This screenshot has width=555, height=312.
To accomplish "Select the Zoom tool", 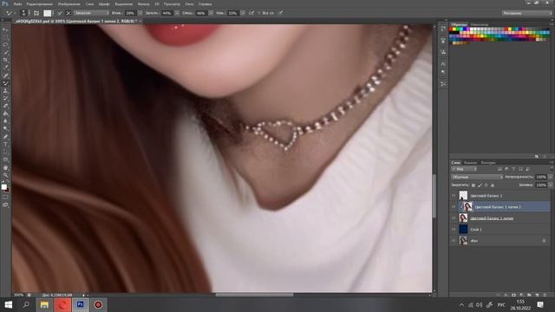I will point(5,175).
